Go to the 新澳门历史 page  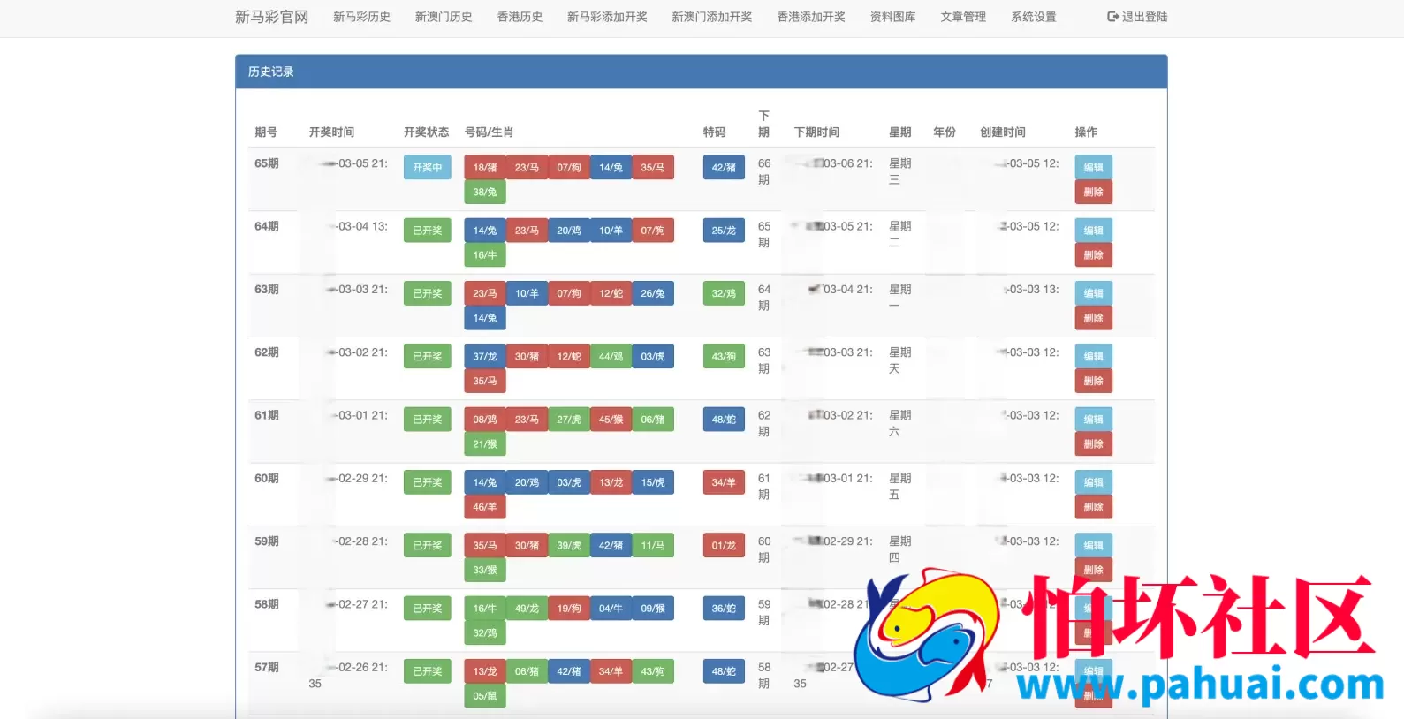[x=444, y=17]
